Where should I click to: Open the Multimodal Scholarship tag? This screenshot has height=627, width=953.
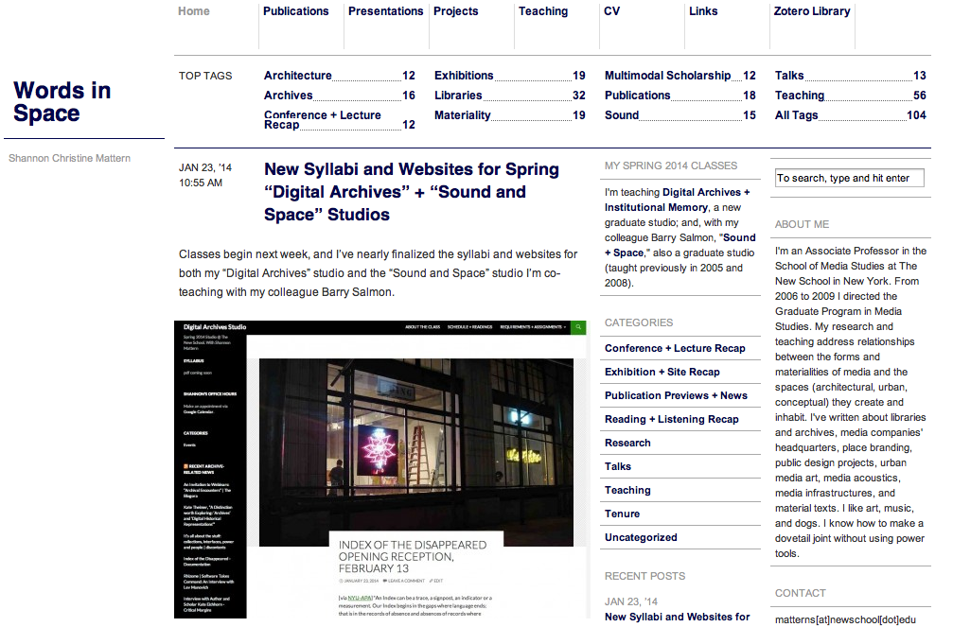click(667, 76)
